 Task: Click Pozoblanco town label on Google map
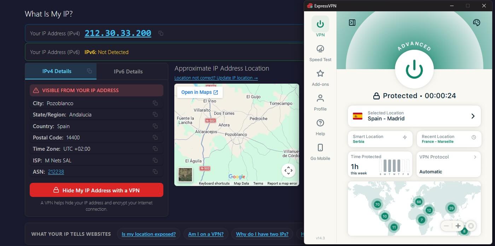point(236,135)
